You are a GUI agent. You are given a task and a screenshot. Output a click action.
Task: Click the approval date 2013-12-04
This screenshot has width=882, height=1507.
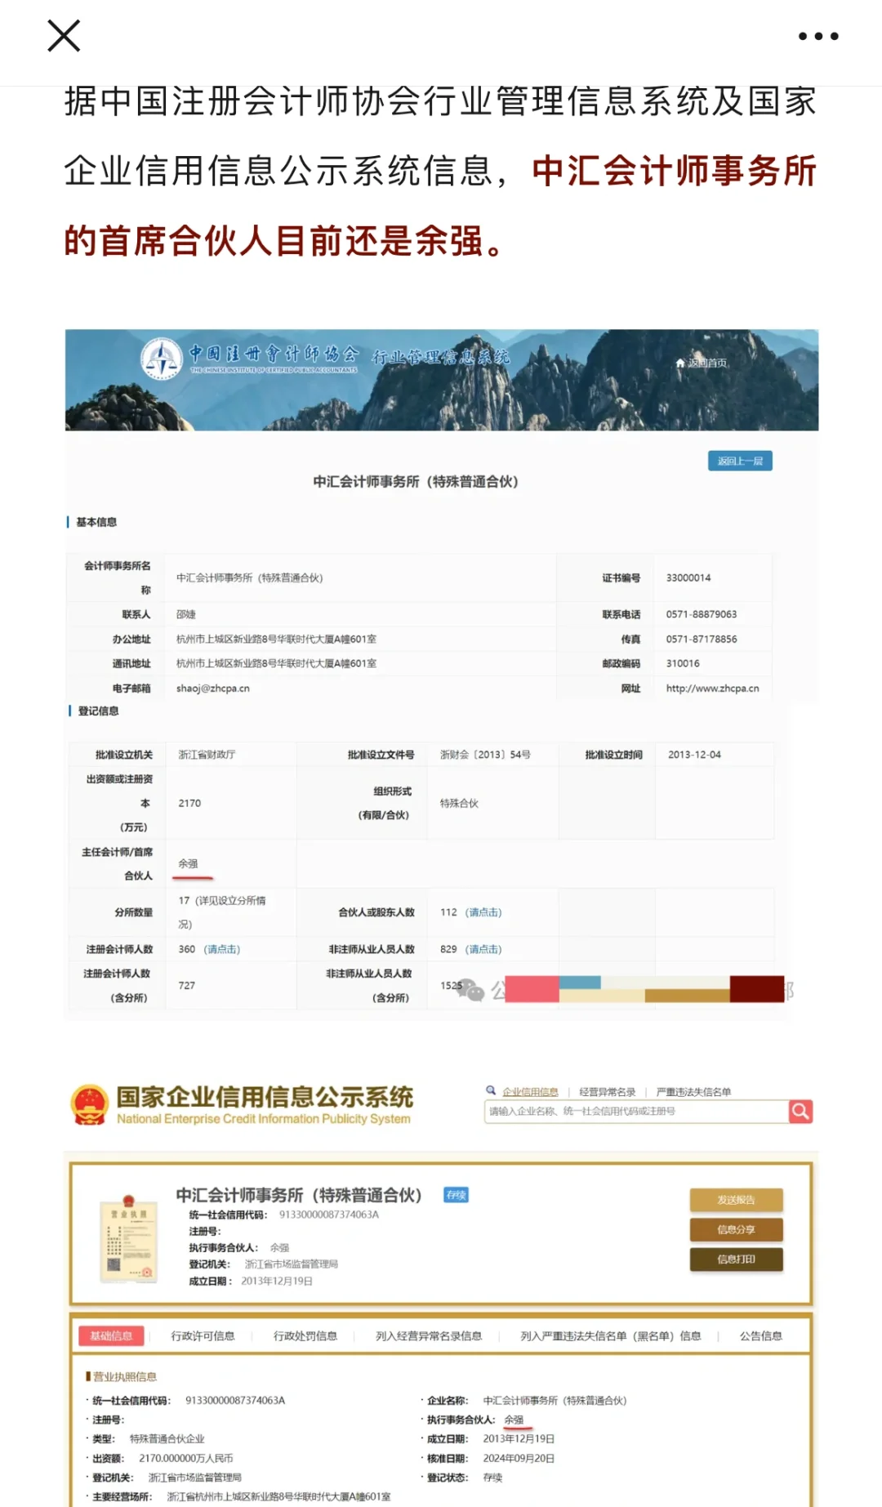(694, 755)
